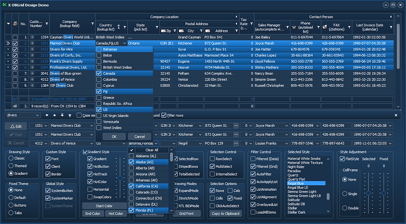Select the Double CellFrame radio

point(345,208)
